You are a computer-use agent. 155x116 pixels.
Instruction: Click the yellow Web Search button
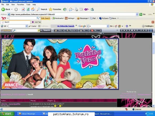[45, 18]
